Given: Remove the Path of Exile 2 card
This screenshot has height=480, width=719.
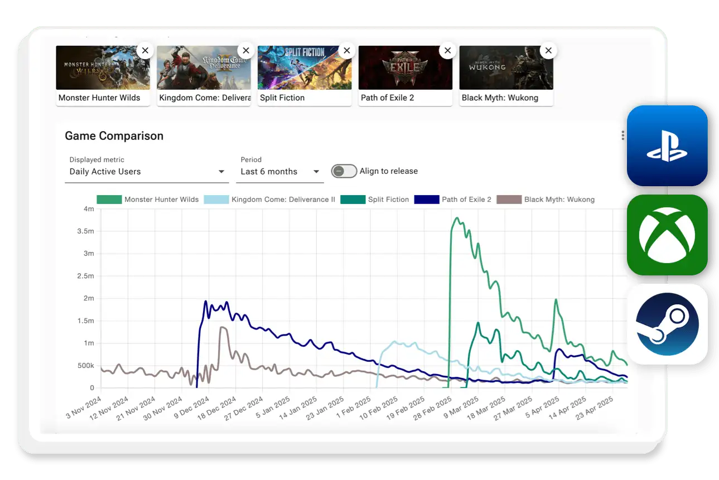Looking at the screenshot, I should [x=447, y=50].
